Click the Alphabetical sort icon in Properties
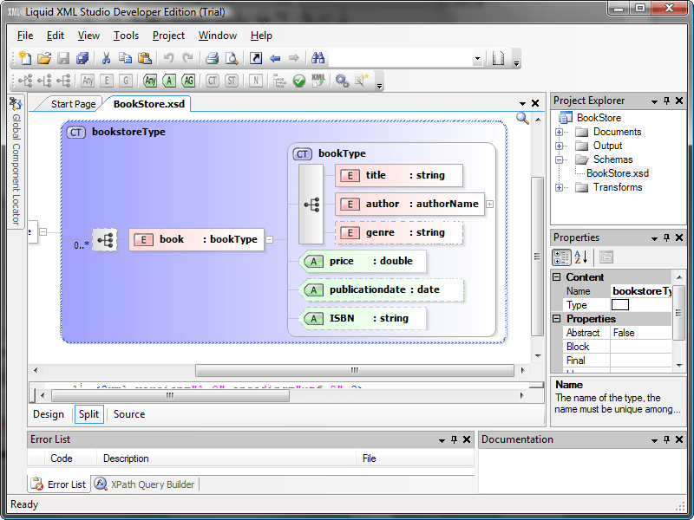694x520 pixels. point(581,257)
